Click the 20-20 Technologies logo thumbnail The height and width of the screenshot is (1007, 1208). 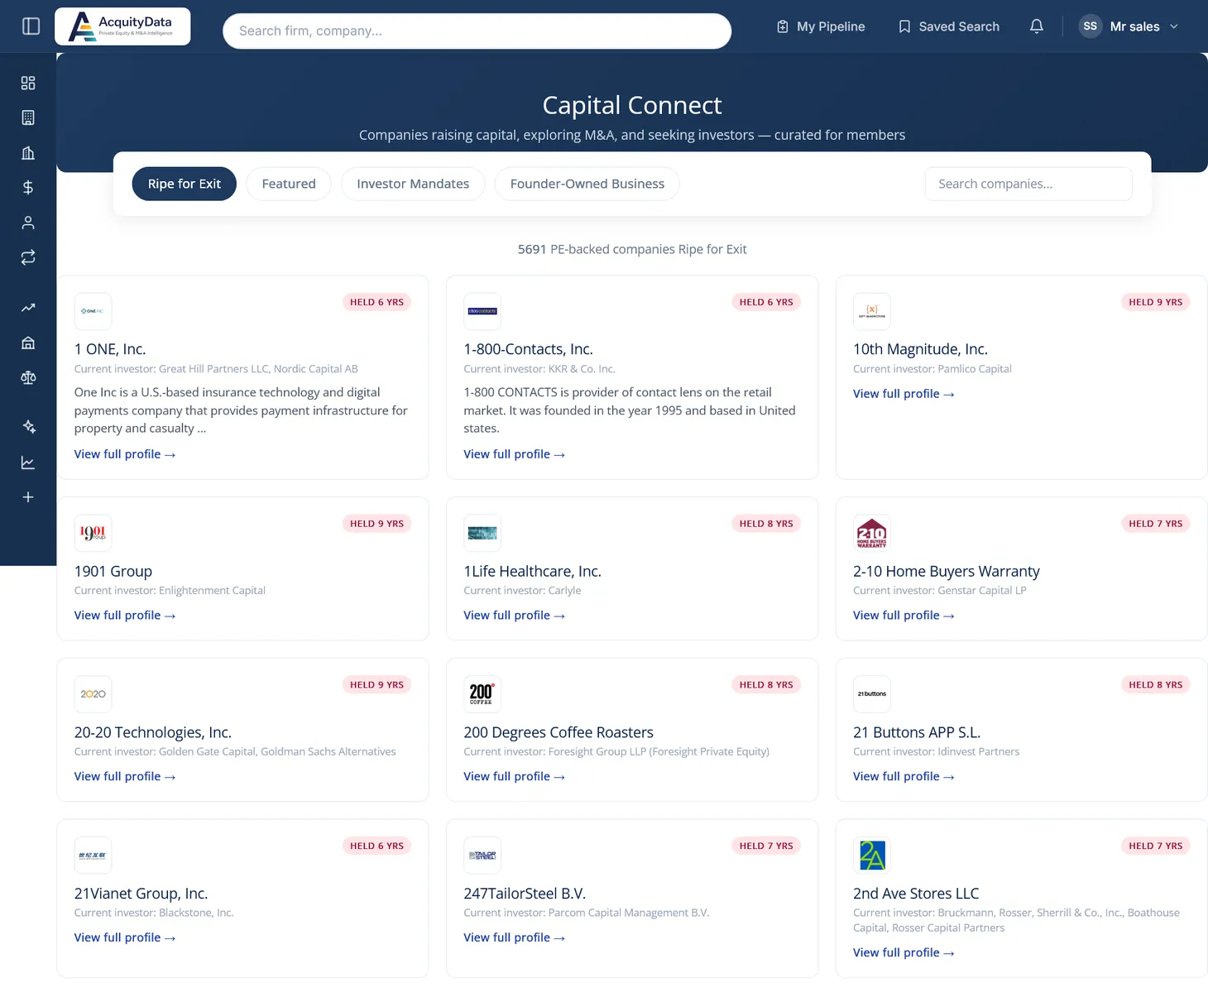tap(93, 694)
